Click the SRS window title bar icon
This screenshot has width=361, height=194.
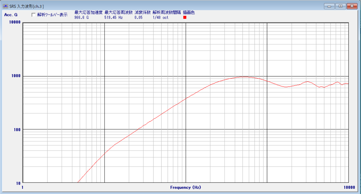click(5, 6)
